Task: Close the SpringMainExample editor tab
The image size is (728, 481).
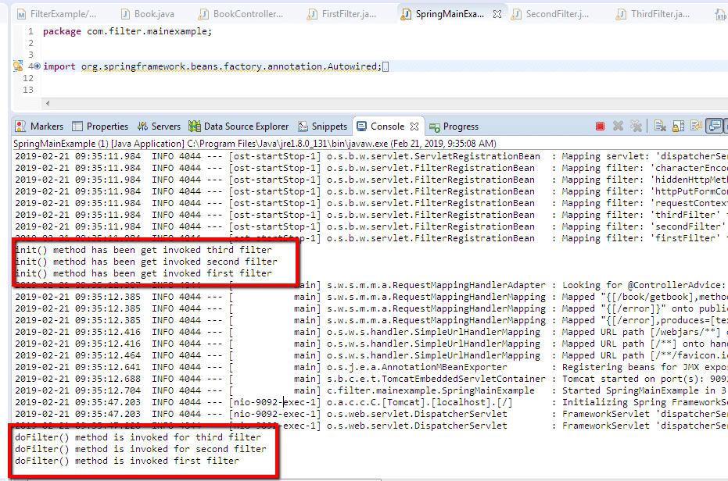Action: click(495, 14)
